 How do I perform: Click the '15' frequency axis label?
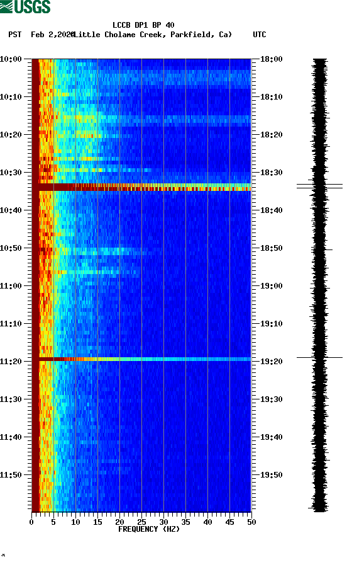[x=97, y=522]
